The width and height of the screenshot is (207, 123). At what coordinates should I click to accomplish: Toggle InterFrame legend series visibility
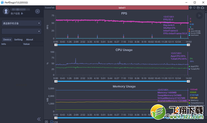[x=193, y=35]
